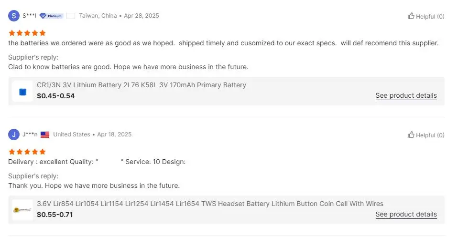This screenshot has width=458, height=237.
Task: Click the five-star rating on J***n's review
Action: click(27, 152)
